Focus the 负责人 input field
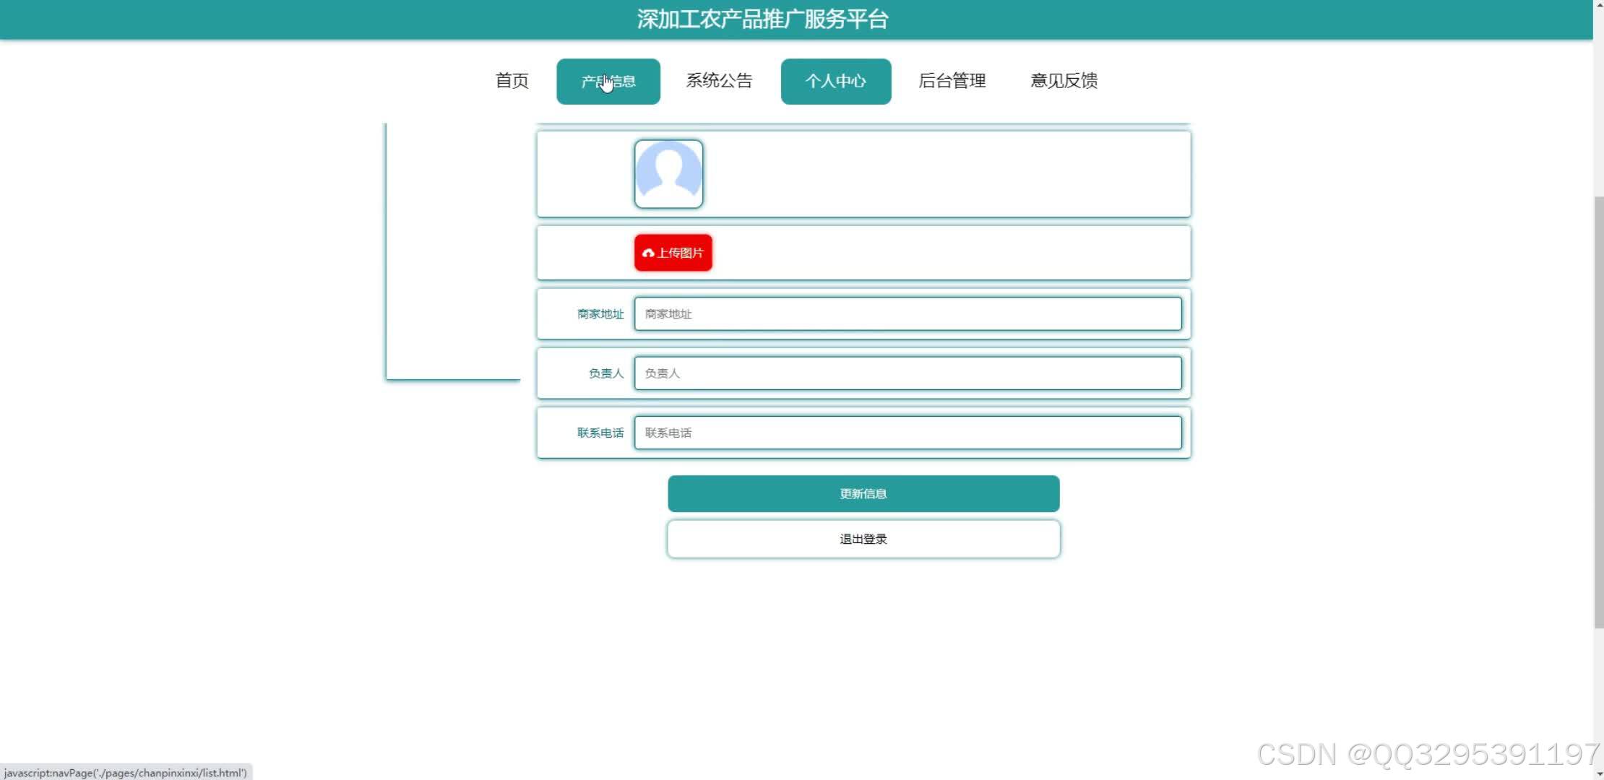Viewport: 1604px width, 780px height. [908, 373]
